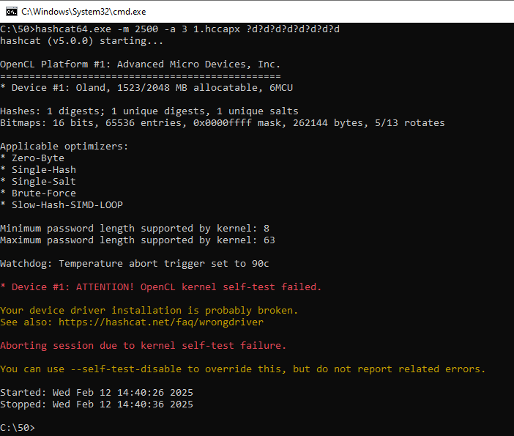Click the cmd.exe icon in title bar

click(12, 12)
